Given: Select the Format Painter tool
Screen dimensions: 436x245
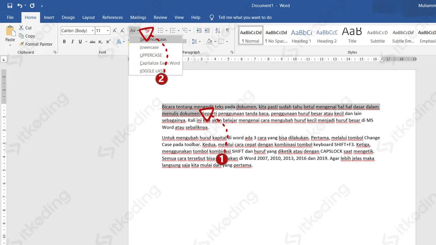Looking at the screenshot, I should [x=36, y=44].
